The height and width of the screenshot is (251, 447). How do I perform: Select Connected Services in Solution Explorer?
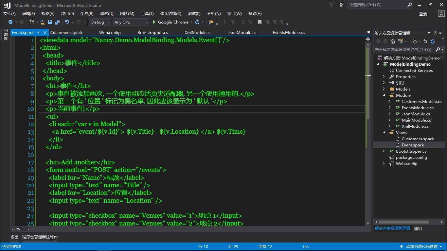point(414,71)
